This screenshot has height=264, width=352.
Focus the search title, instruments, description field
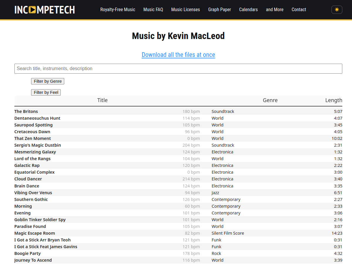178,69
